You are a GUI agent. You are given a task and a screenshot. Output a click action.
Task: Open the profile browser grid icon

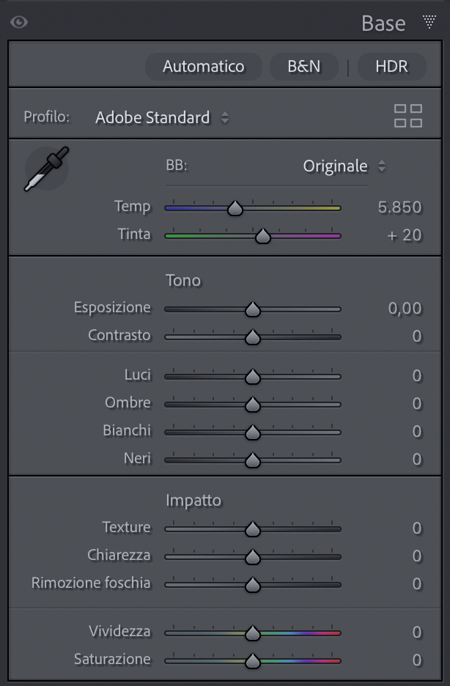[x=408, y=116]
